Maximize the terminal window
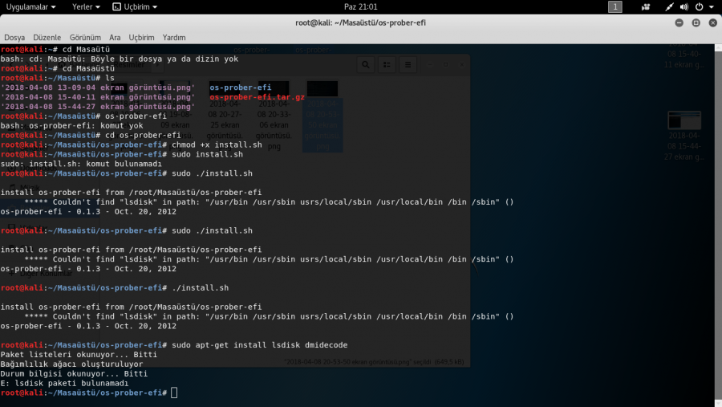The image size is (722, 407). point(696,22)
